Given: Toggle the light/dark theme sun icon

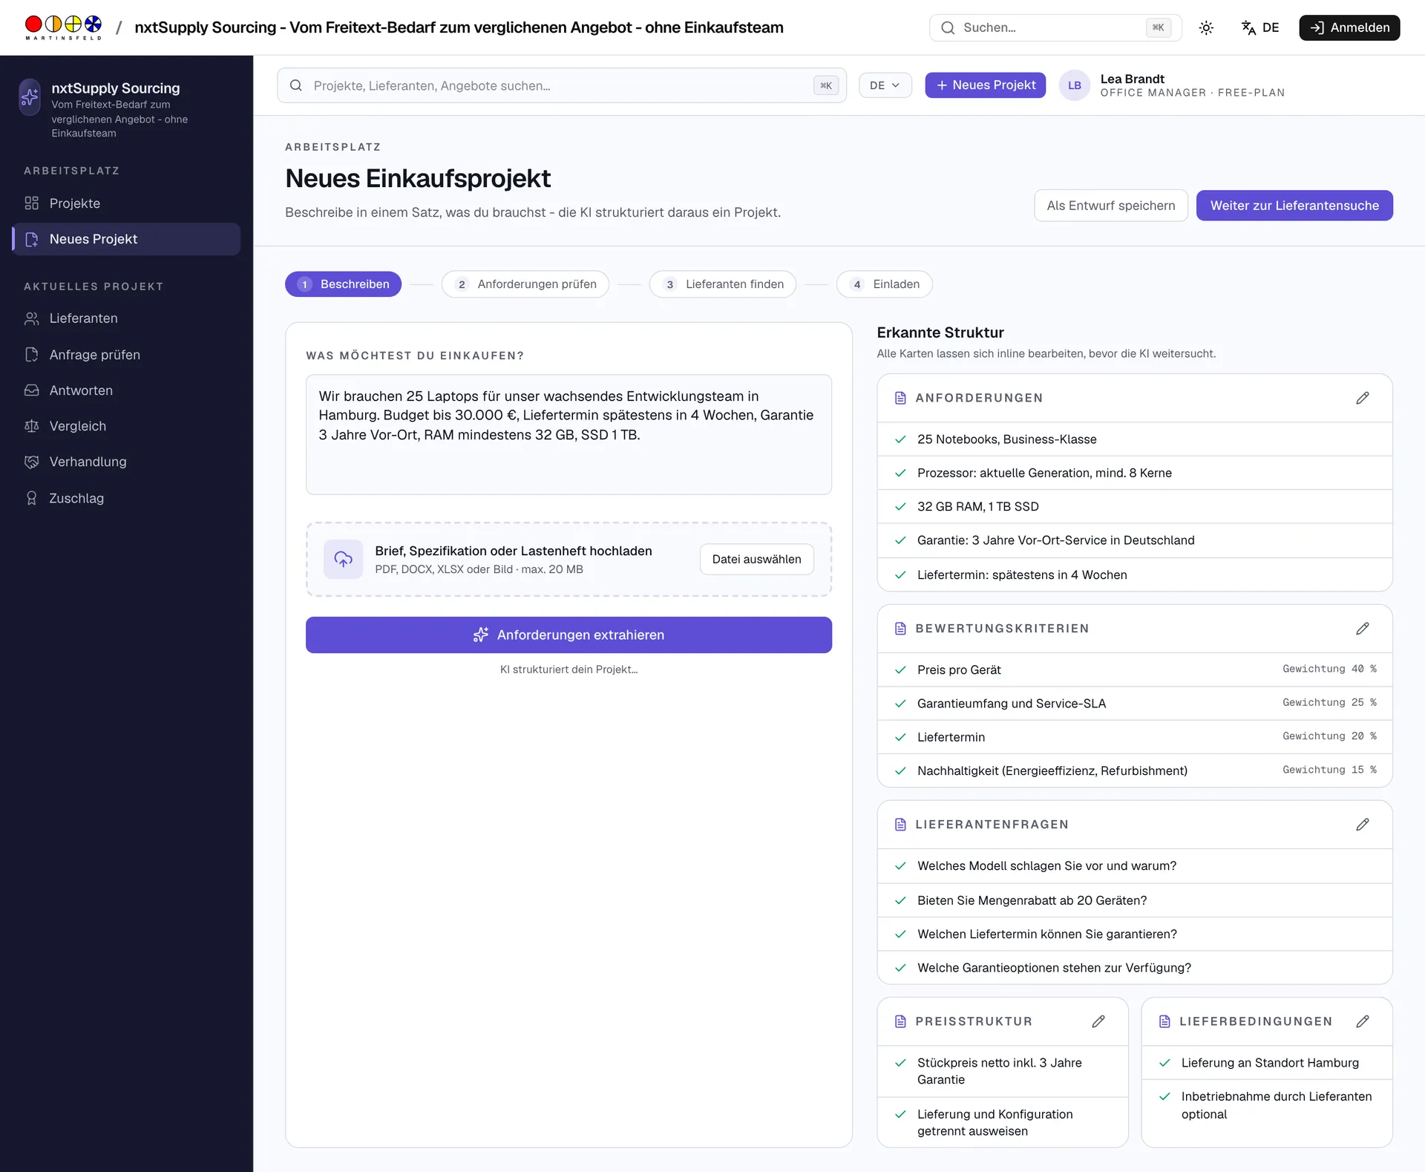Looking at the screenshot, I should [1206, 27].
